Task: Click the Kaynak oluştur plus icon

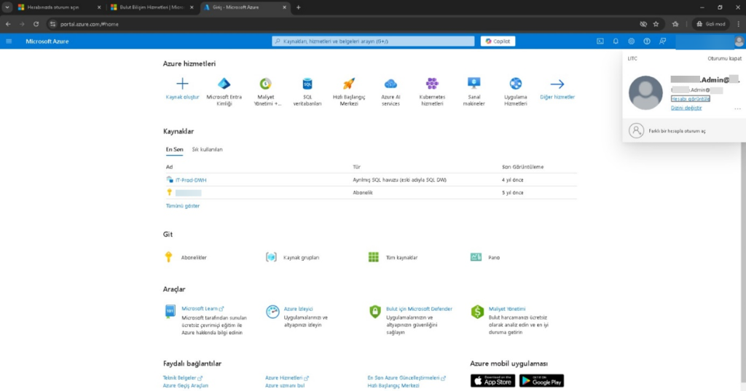Action: coord(182,84)
